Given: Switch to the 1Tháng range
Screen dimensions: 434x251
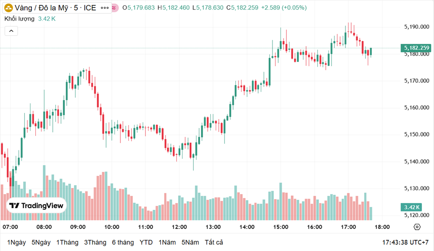Looking at the screenshot, I should pos(67,242).
